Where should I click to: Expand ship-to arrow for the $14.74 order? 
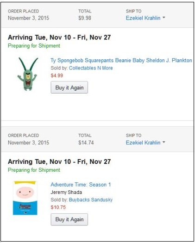point(164,142)
